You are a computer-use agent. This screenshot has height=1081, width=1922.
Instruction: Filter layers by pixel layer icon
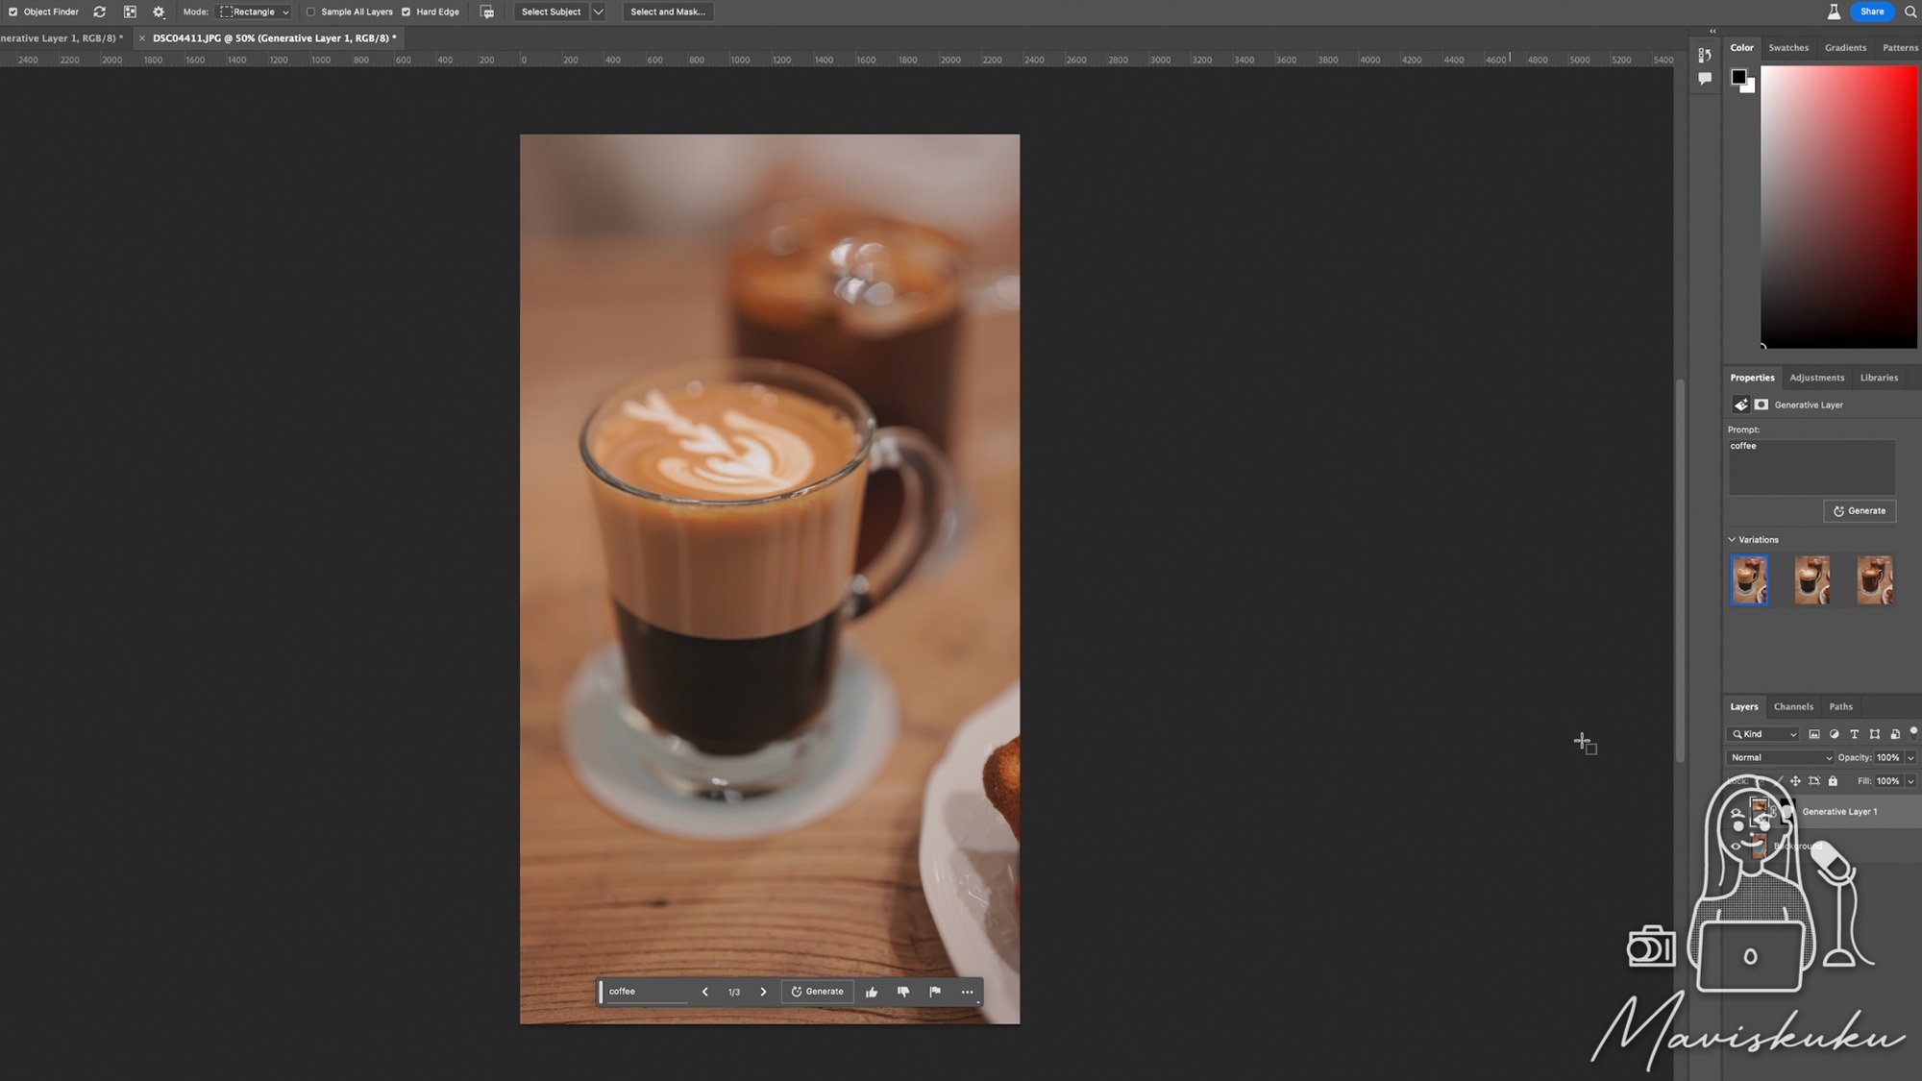(1814, 734)
